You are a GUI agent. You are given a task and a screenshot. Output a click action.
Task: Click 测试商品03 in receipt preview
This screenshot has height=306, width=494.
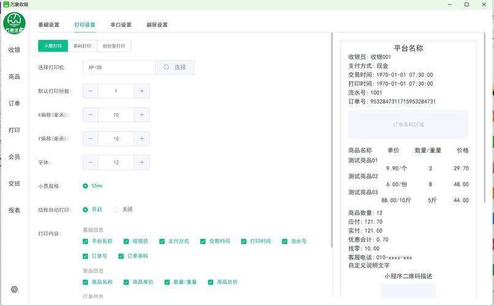click(x=363, y=192)
